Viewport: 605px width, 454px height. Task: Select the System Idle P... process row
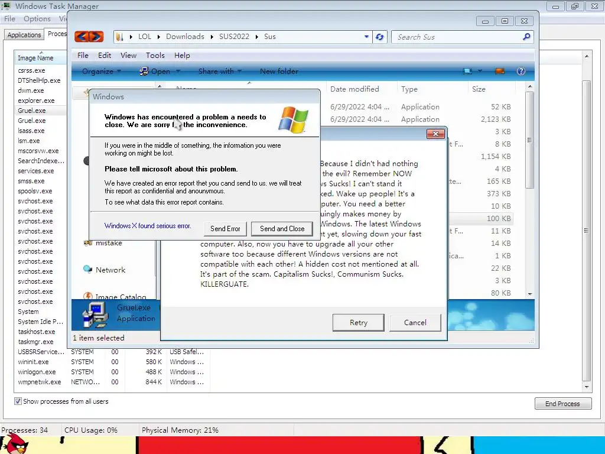tap(40, 322)
